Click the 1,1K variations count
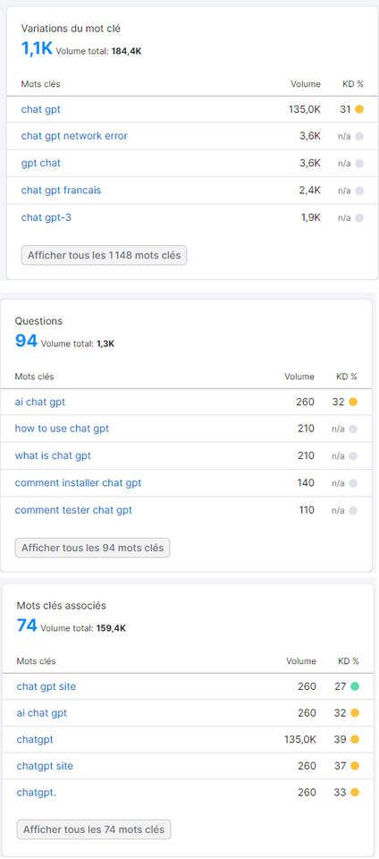 pyautogui.click(x=37, y=48)
